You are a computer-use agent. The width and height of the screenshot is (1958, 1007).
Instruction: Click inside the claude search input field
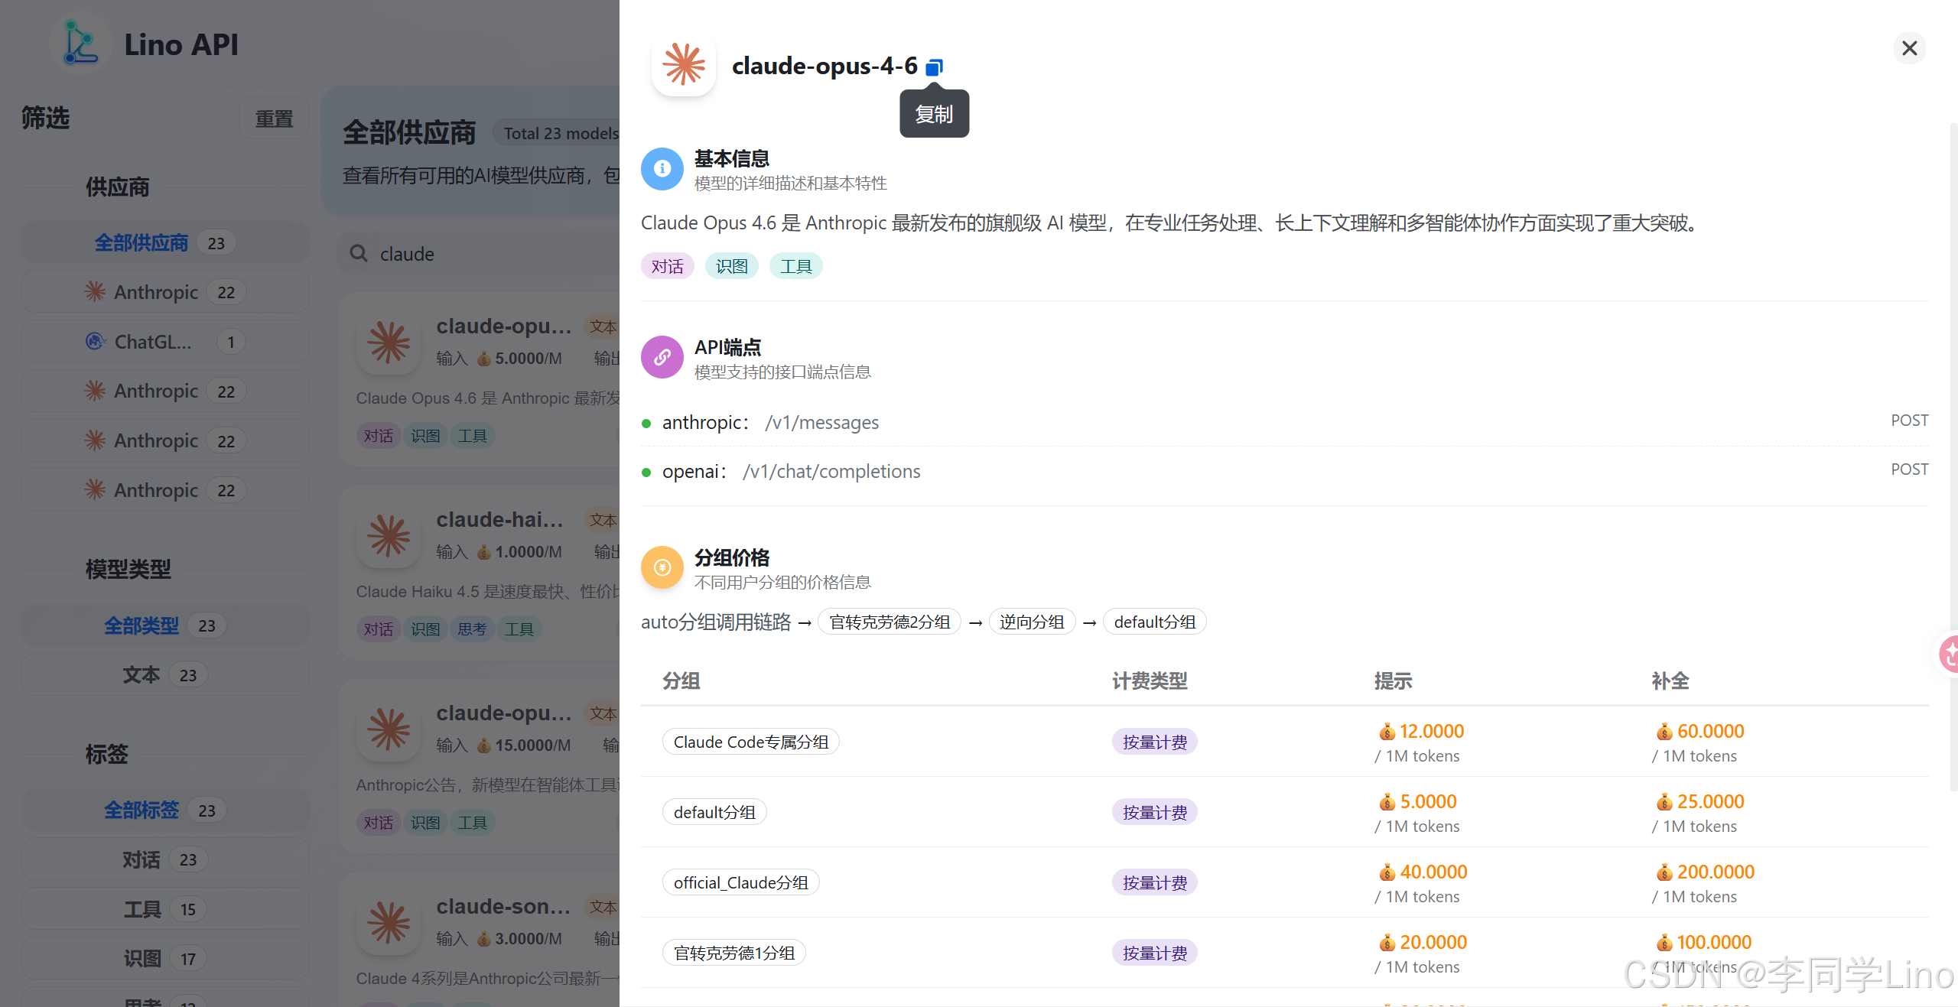474,253
